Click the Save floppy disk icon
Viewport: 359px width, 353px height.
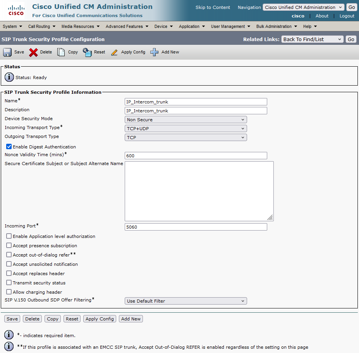coord(7,52)
